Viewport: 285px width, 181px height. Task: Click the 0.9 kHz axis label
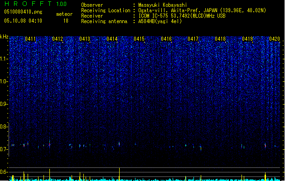click(4, 104)
